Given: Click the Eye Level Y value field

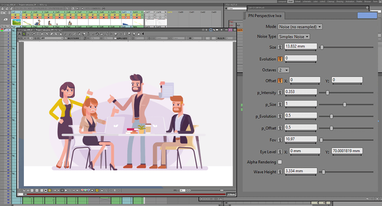Looking at the screenshot, I should click(x=346, y=151).
